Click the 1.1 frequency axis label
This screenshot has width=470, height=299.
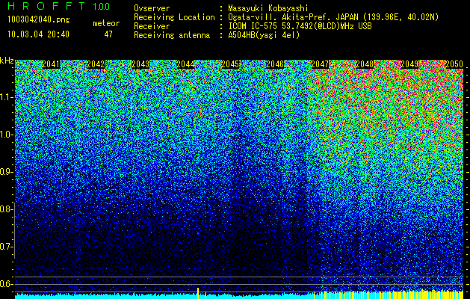5,98
